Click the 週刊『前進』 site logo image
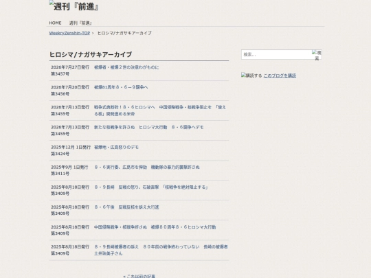The height and width of the screenshot is (278, 371). tap(74, 6)
